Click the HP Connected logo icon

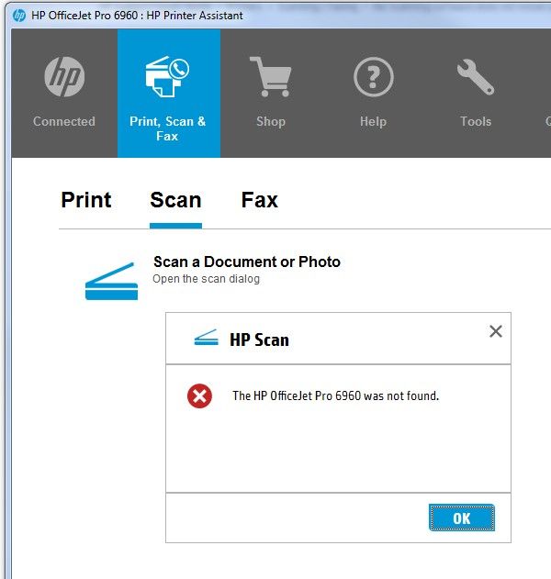(64, 77)
